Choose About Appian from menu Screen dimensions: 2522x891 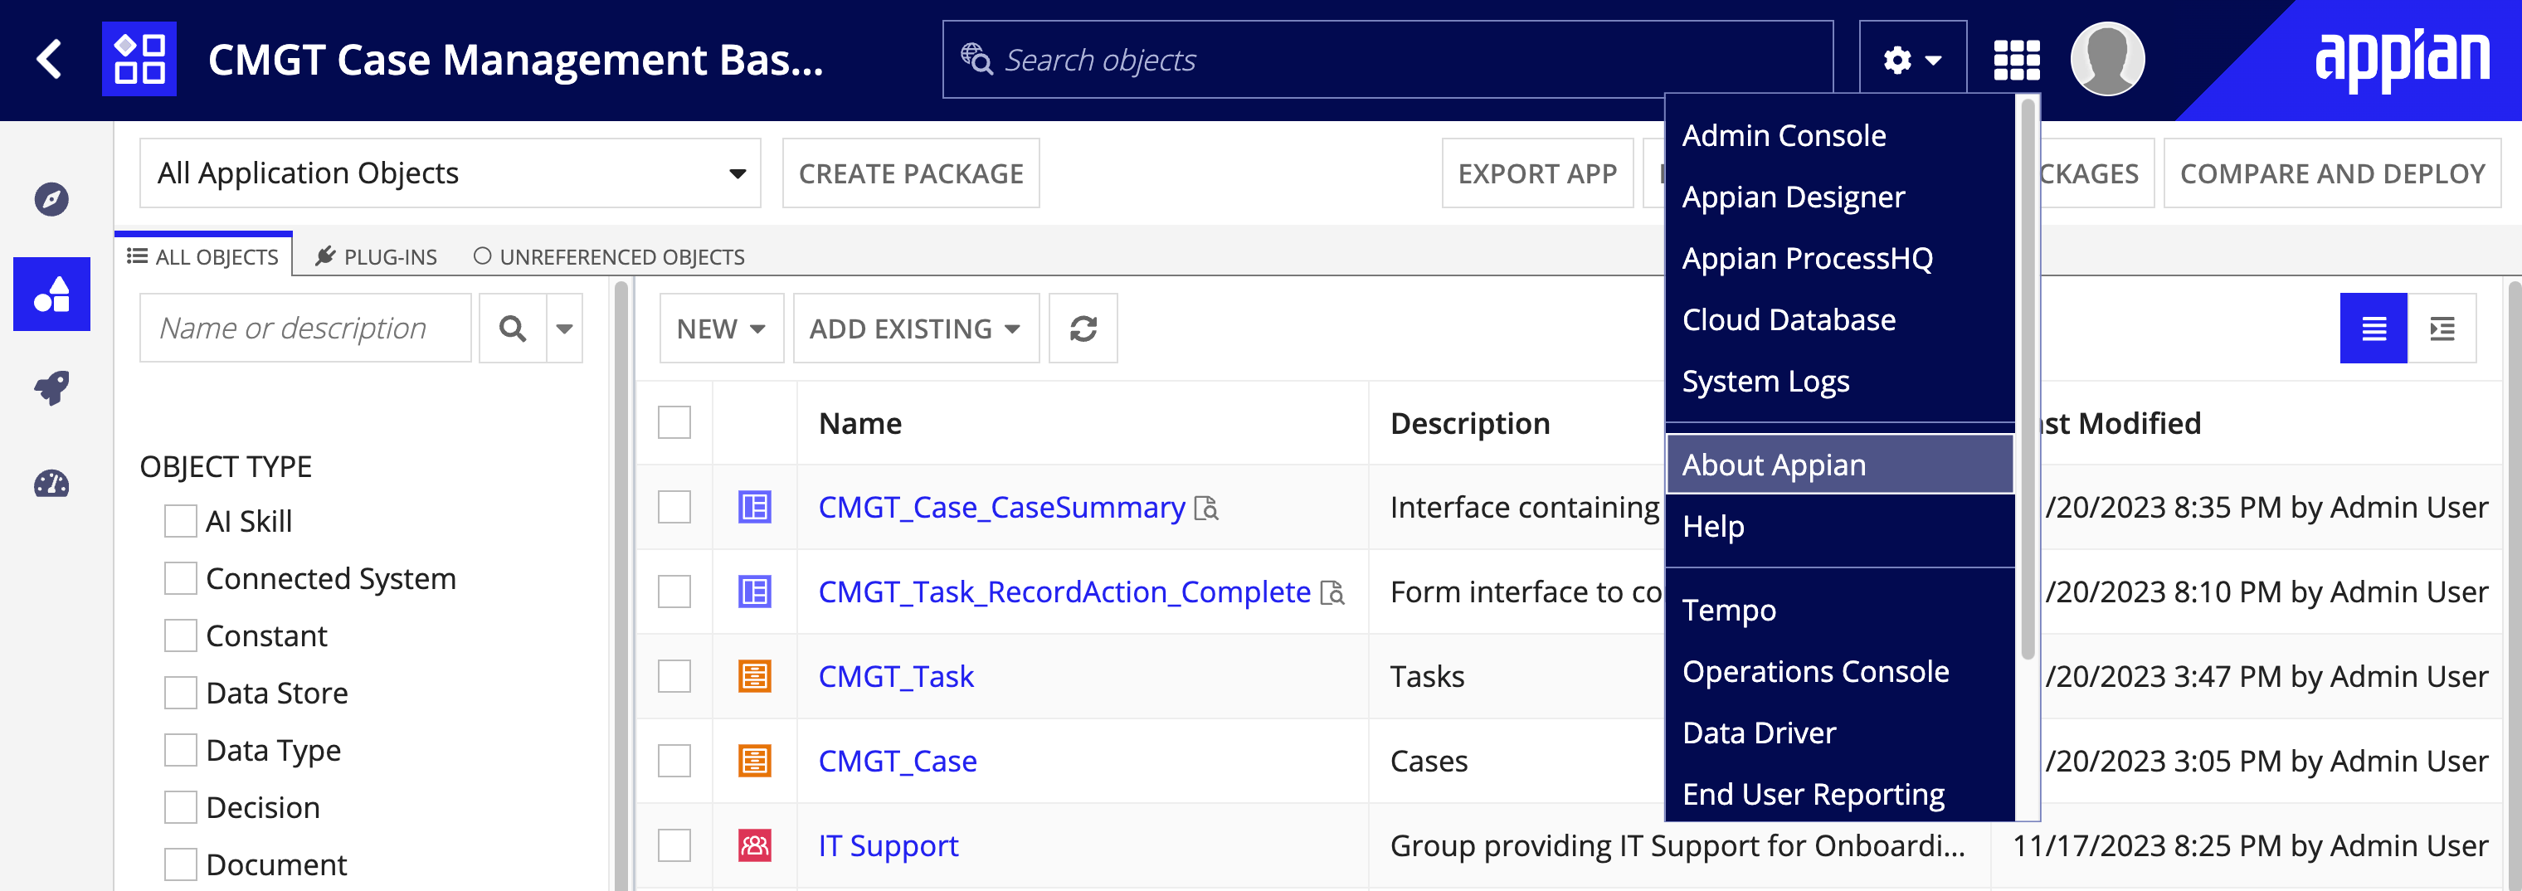click(x=1839, y=464)
